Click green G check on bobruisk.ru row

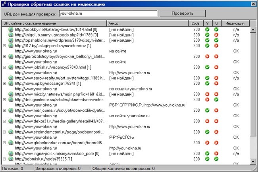(216, 159)
